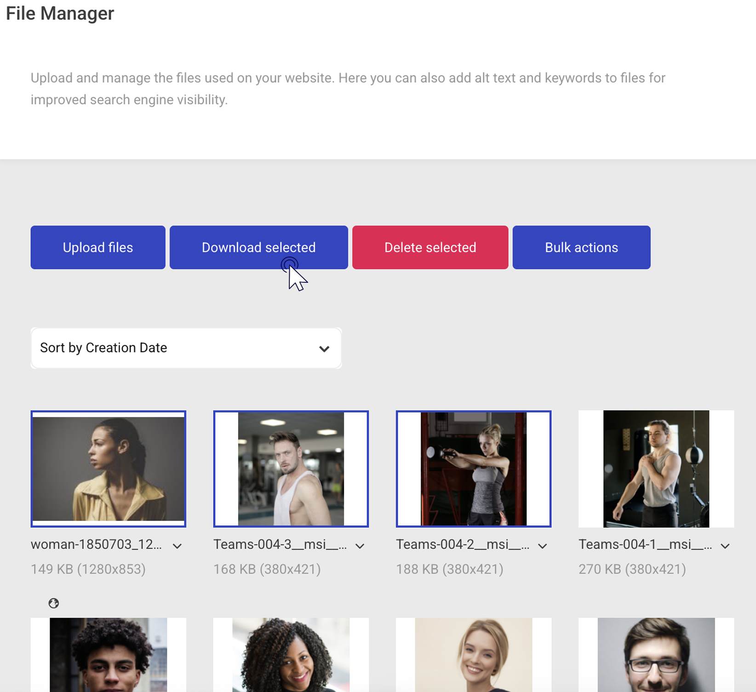Expand the chevron beside Teams-004-3 file name
Viewport: 756px width, 692px height.
[360, 546]
